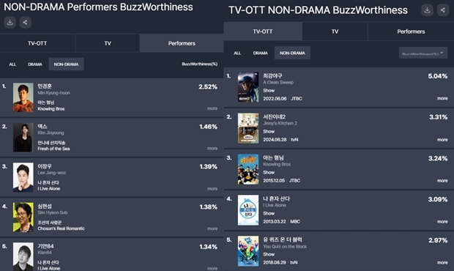
Task: Share the Performers BuzzWorthiness chart
Action: (25, 22)
